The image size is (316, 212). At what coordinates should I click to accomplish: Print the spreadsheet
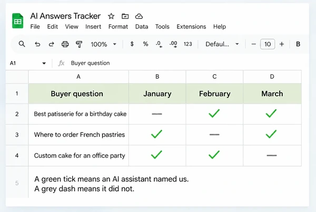pyautogui.click(x=65, y=44)
